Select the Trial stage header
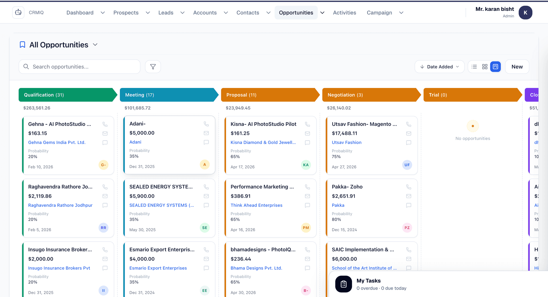Viewport: 548px width, 297px height. tap(473, 95)
